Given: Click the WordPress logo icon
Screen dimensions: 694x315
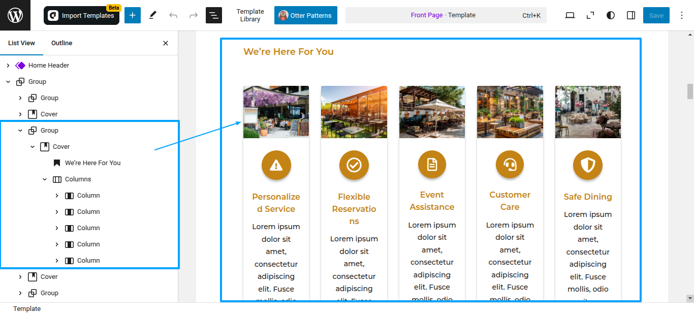Looking at the screenshot, I should pyautogui.click(x=15, y=15).
